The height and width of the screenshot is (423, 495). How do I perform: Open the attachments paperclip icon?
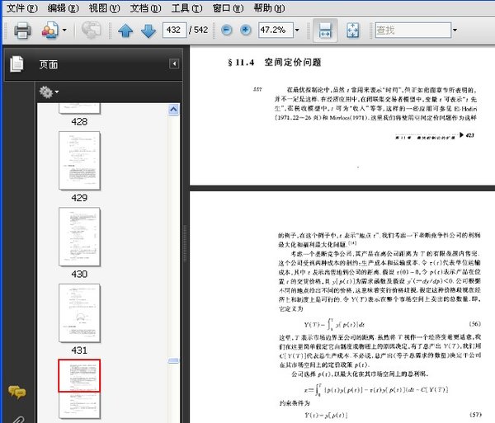18,419
